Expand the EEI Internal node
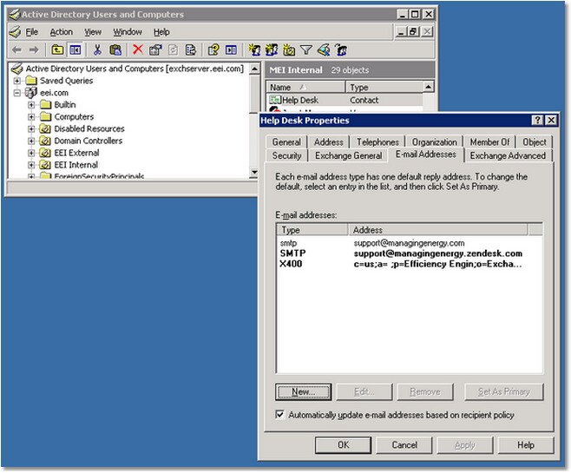 pos(31,165)
